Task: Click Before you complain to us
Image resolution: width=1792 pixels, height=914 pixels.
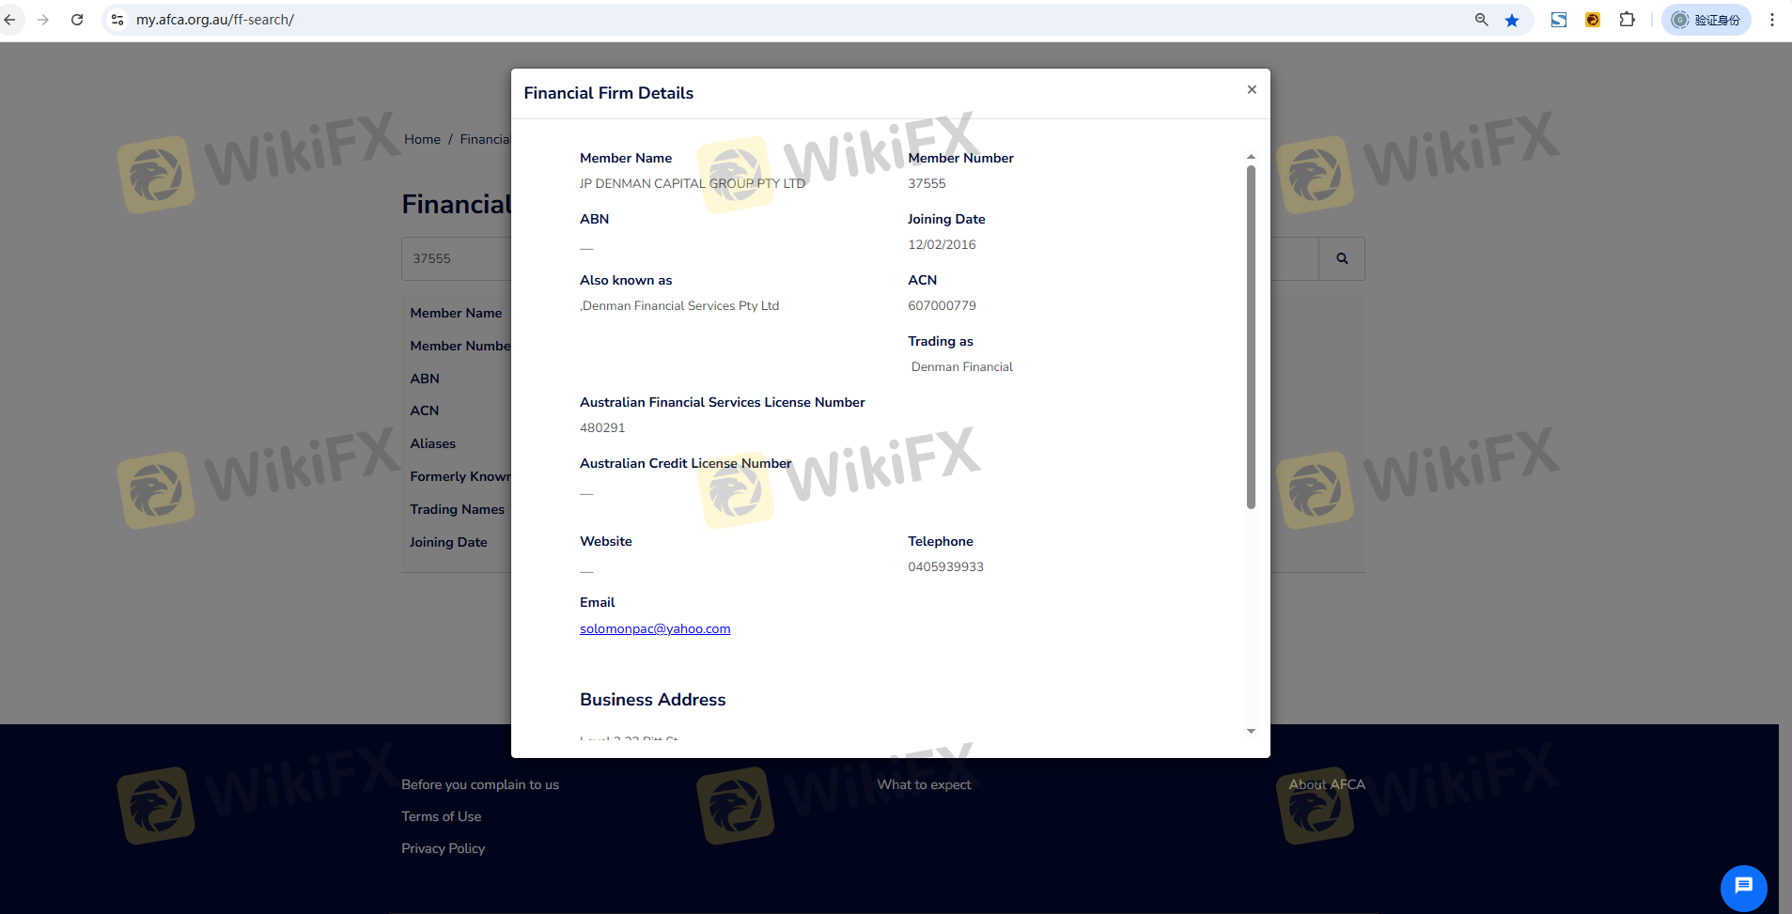Action: tap(479, 784)
